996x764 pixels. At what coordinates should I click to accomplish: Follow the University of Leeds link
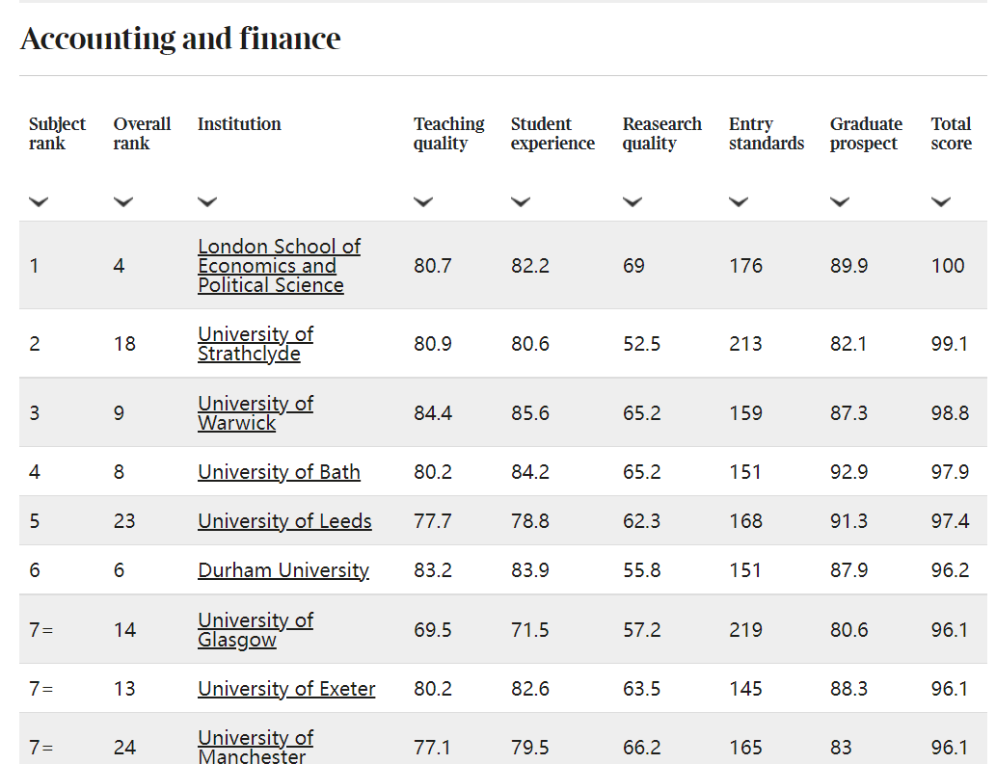(x=284, y=521)
